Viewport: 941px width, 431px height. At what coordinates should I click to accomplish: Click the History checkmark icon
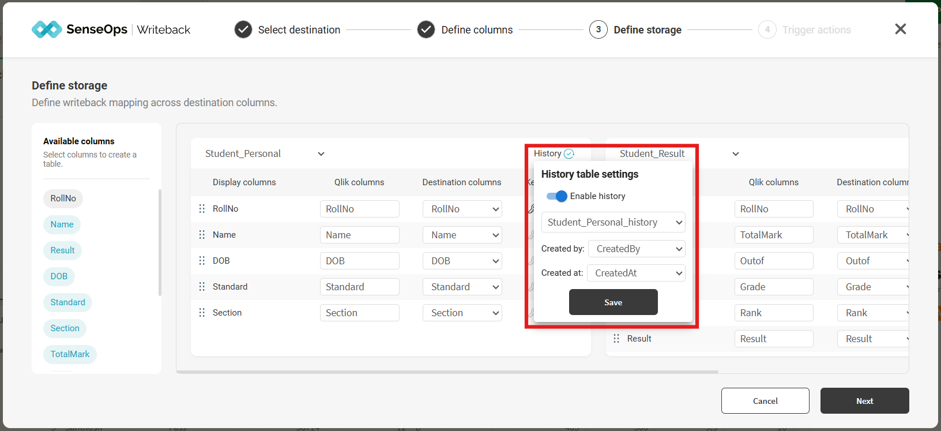click(x=569, y=153)
